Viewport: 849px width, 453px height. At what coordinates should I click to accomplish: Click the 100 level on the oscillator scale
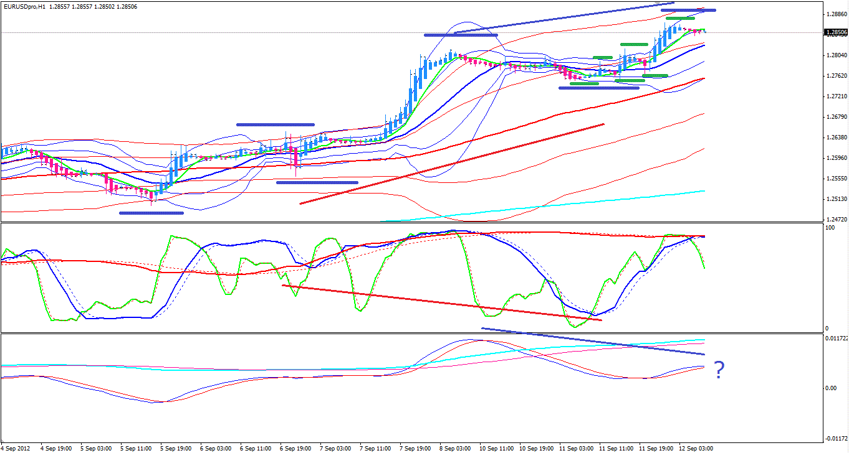pos(830,228)
